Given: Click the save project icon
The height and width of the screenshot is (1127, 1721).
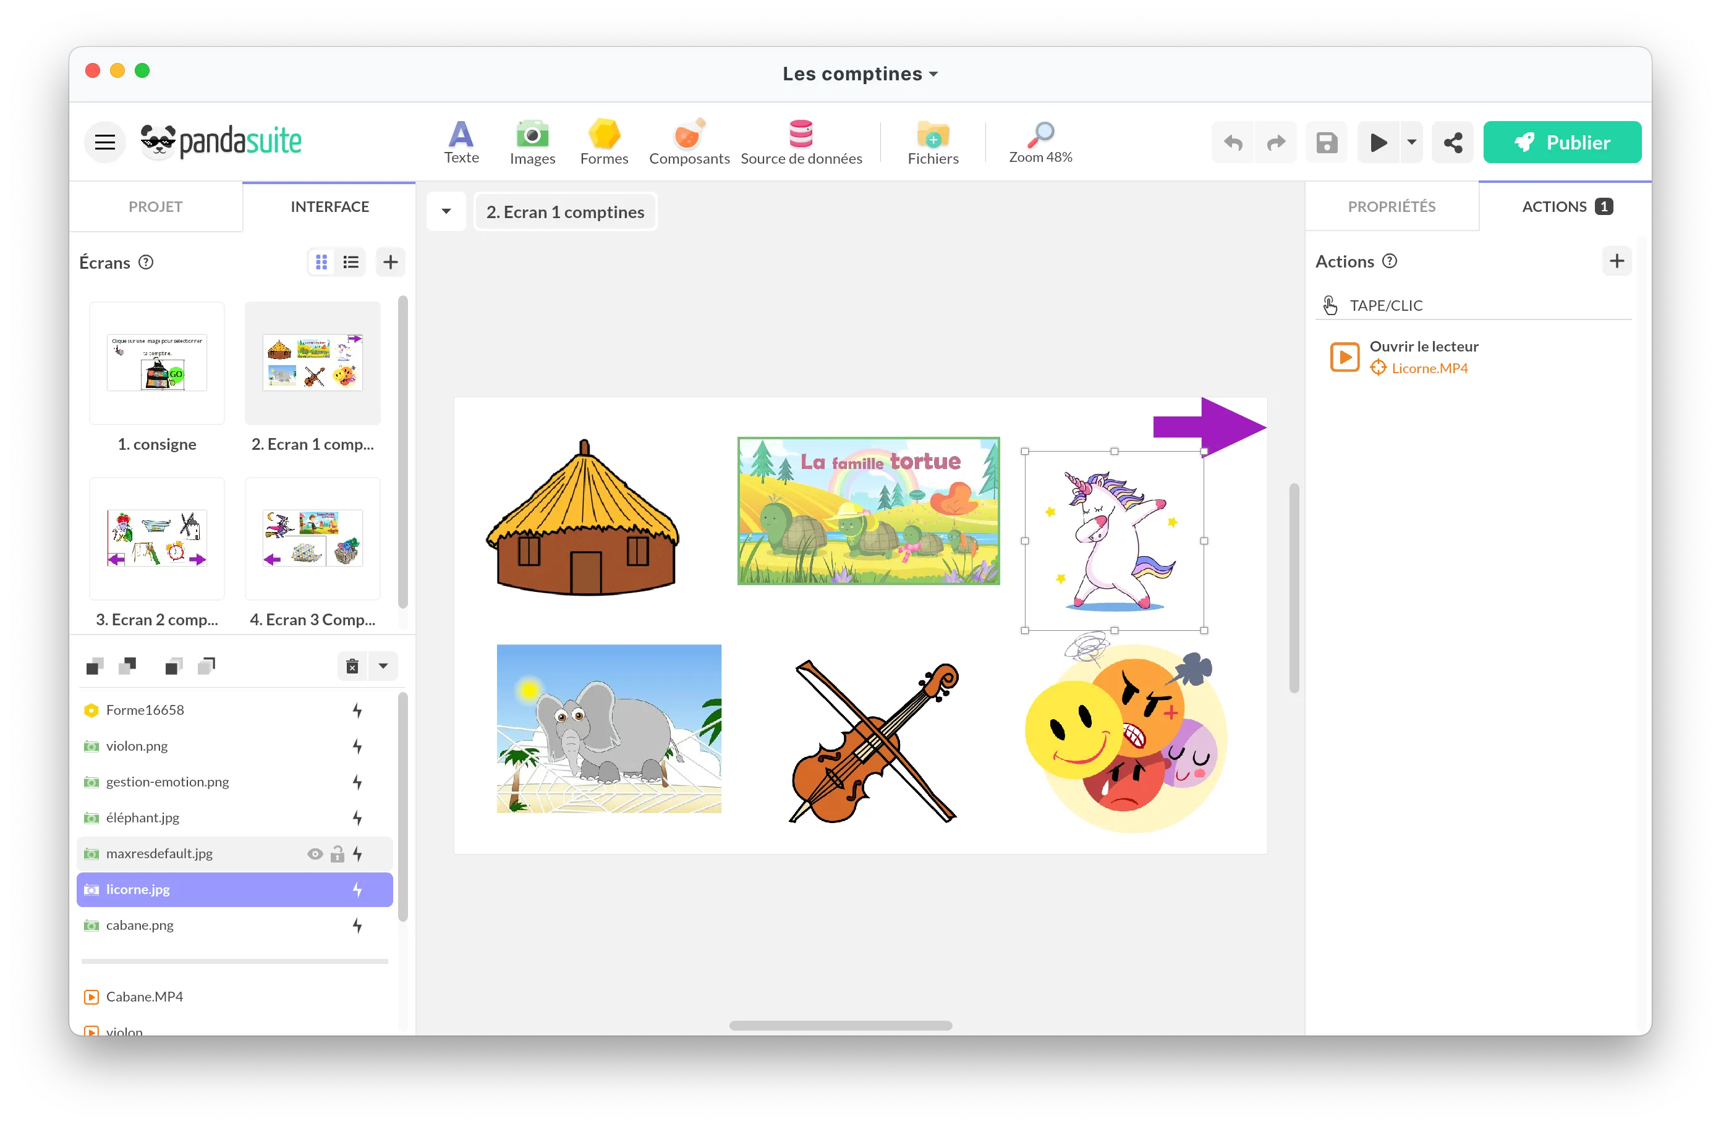Looking at the screenshot, I should (1326, 141).
